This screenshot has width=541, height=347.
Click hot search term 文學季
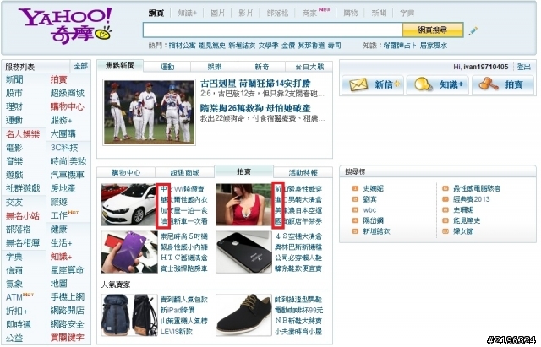click(268, 46)
